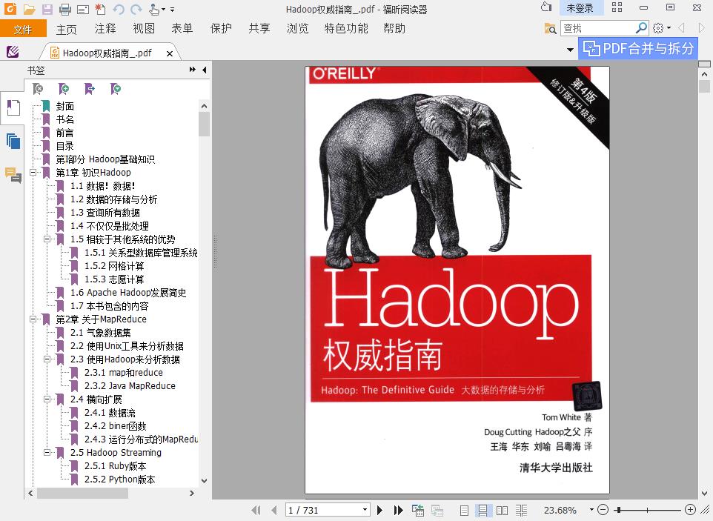Open quick access toolbar customize arrow

click(x=173, y=9)
